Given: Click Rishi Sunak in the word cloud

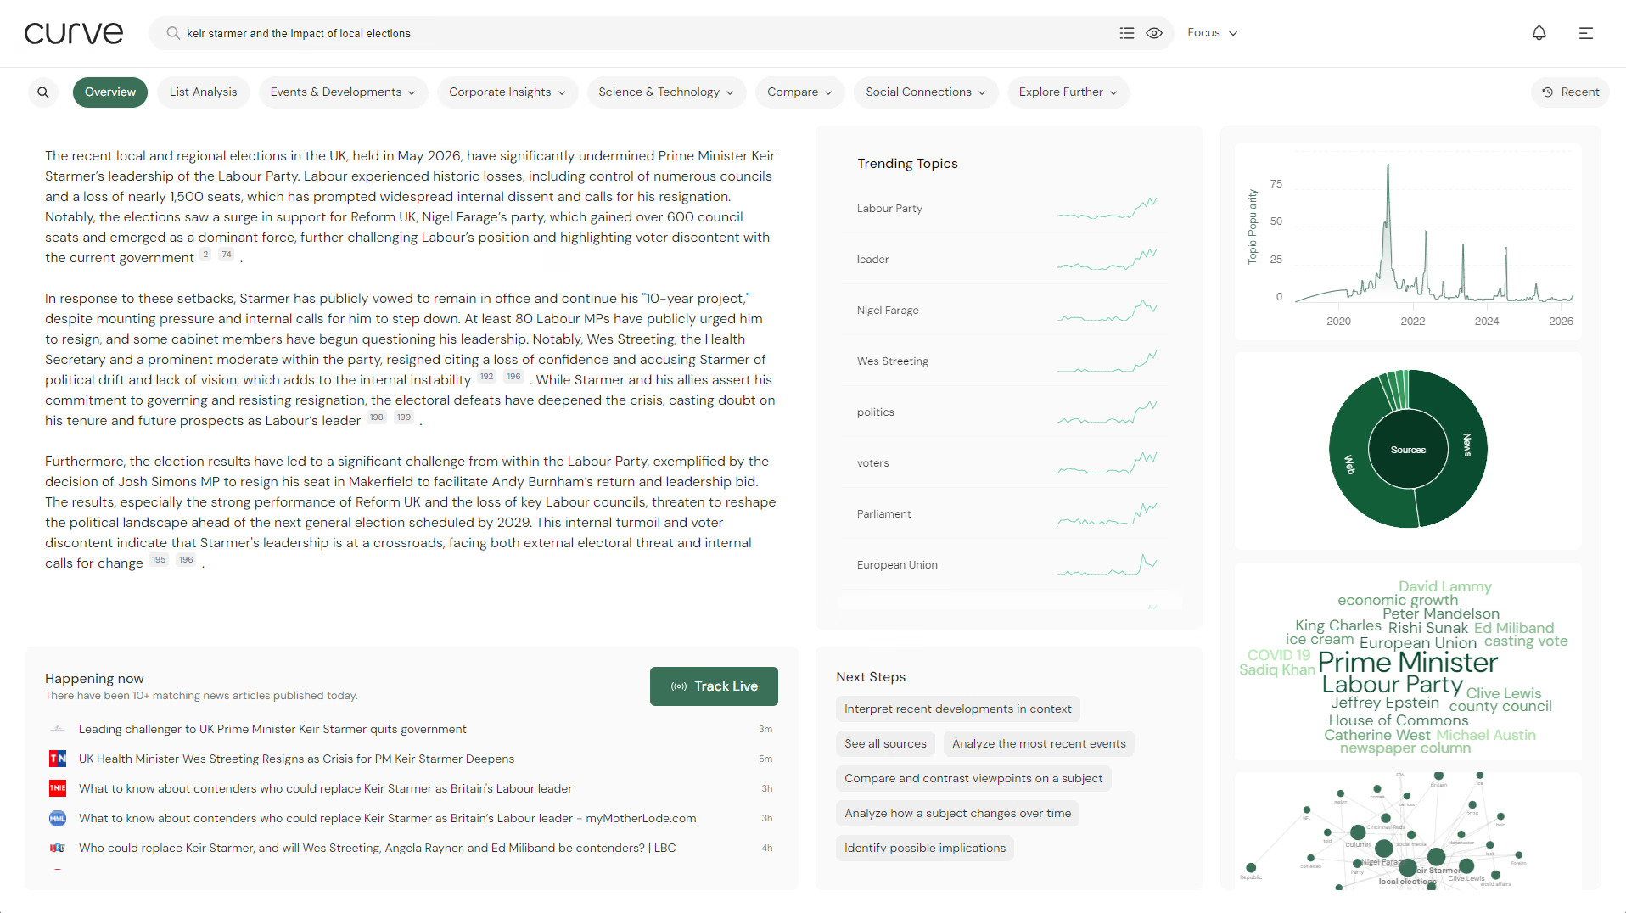Looking at the screenshot, I should tap(1427, 628).
